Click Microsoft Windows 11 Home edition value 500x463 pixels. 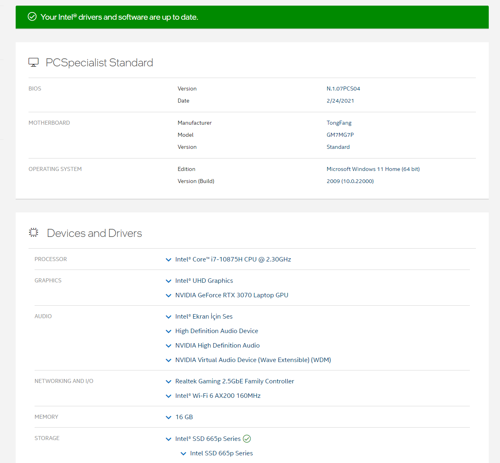coord(373,169)
